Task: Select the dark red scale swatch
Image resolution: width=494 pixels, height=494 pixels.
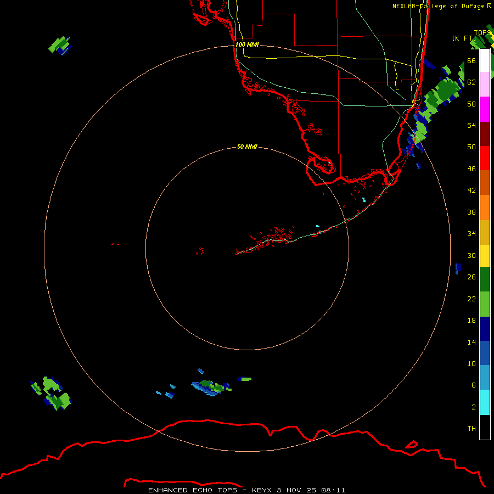Action: pos(485,134)
